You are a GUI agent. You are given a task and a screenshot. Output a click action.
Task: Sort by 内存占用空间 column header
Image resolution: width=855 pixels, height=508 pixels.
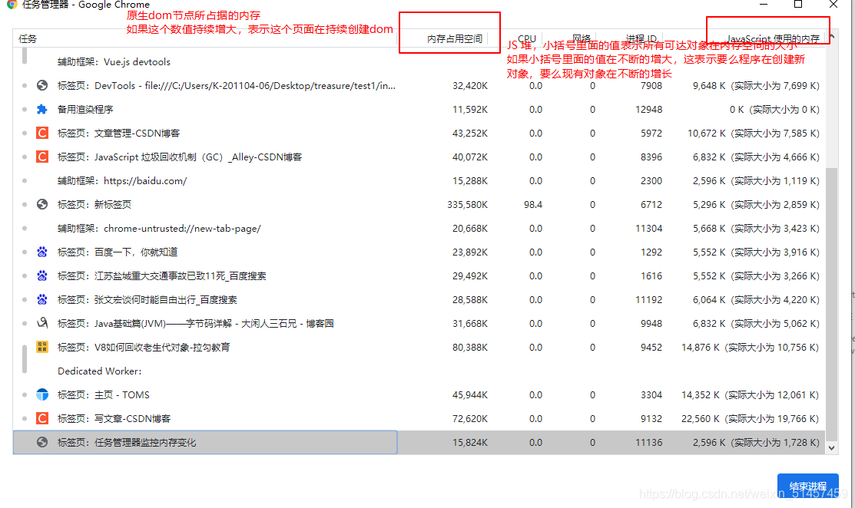tap(455, 38)
